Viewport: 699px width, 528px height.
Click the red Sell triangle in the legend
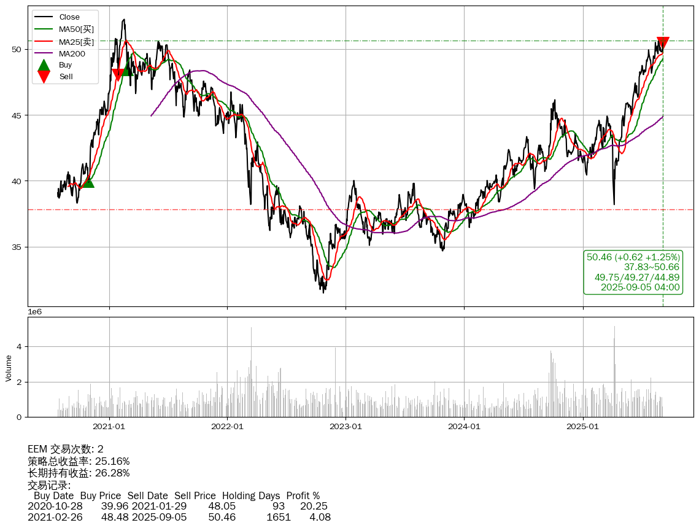pos(44,76)
